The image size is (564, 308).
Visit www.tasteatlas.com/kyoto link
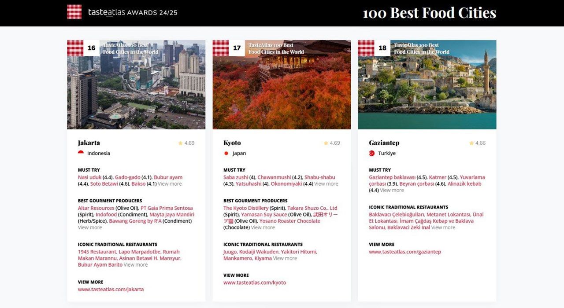[255, 283]
